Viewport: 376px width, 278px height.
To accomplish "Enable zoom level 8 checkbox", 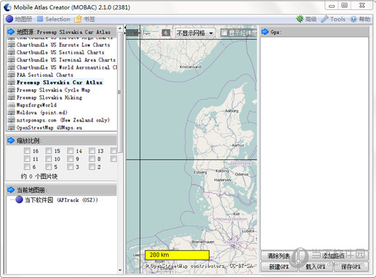I will pyautogui.click(x=92, y=158).
